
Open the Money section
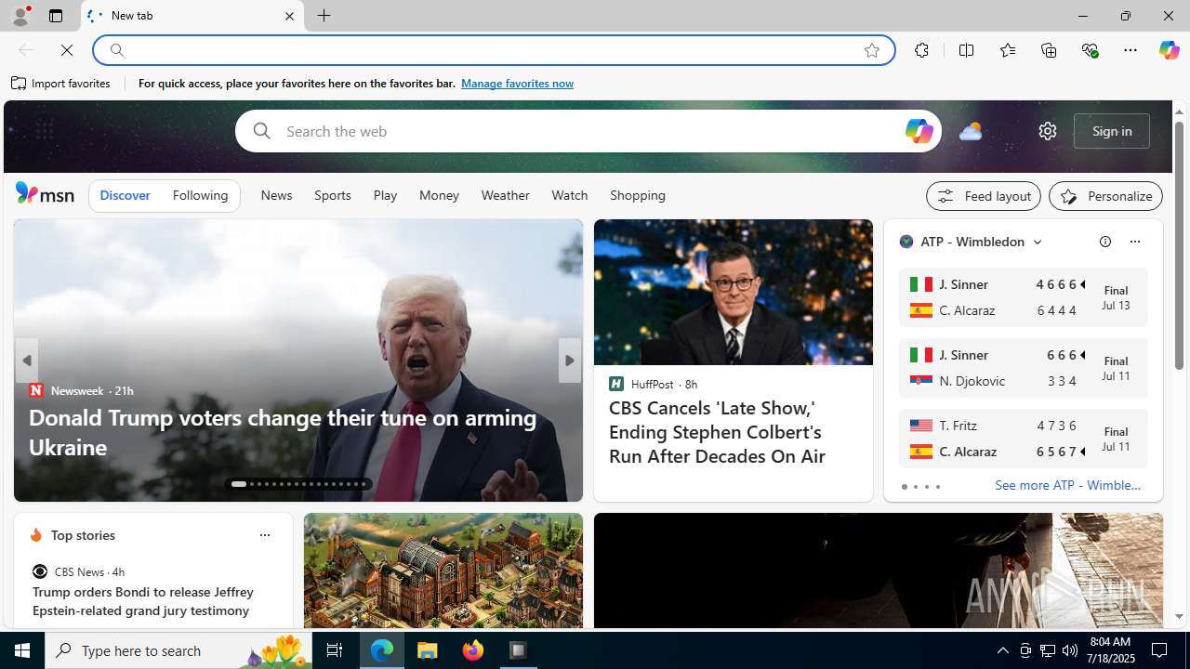439,196
